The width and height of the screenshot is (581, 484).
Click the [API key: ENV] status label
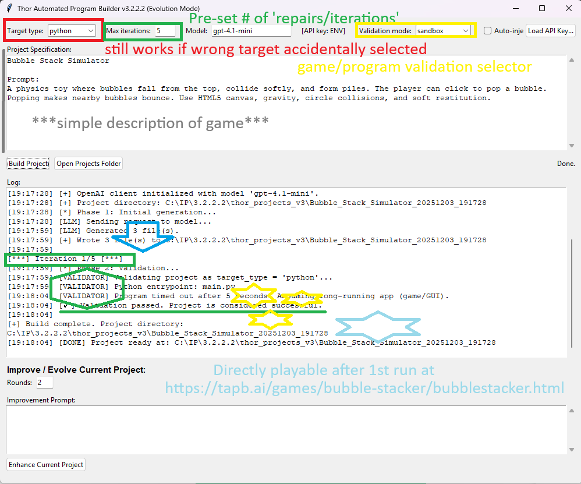point(323,30)
